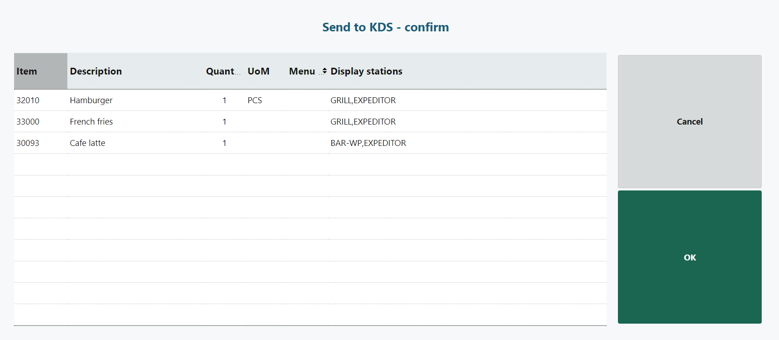The width and height of the screenshot is (779, 340).
Task: Click BAR-WP,EXPEDITOR display stations cell
Action: click(x=368, y=143)
